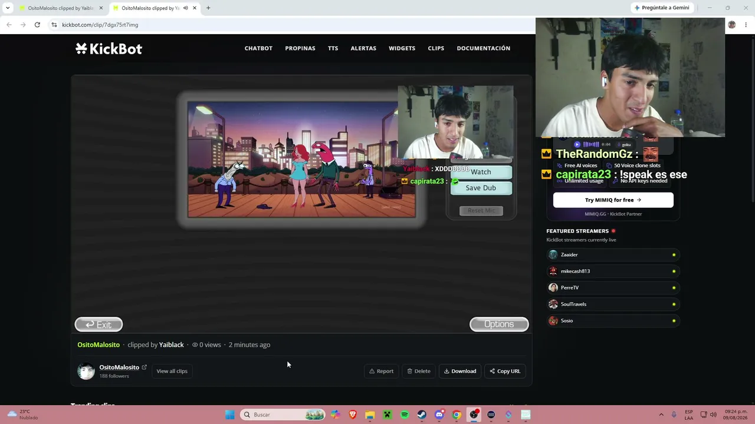Open external link icon beside OsitoMalosito
This screenshot has width=755, height=424.
(x=144, y=367)
